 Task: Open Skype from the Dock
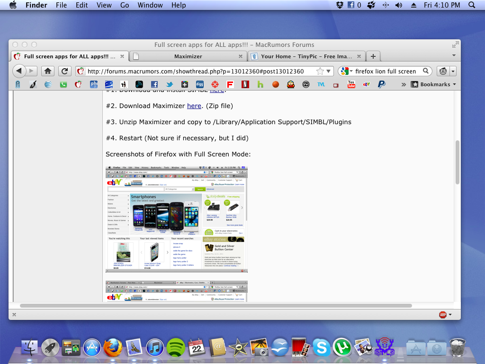coord(322,347)
